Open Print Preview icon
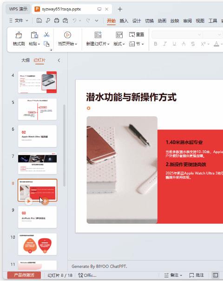The image size is (223, 281). (66, 20)
